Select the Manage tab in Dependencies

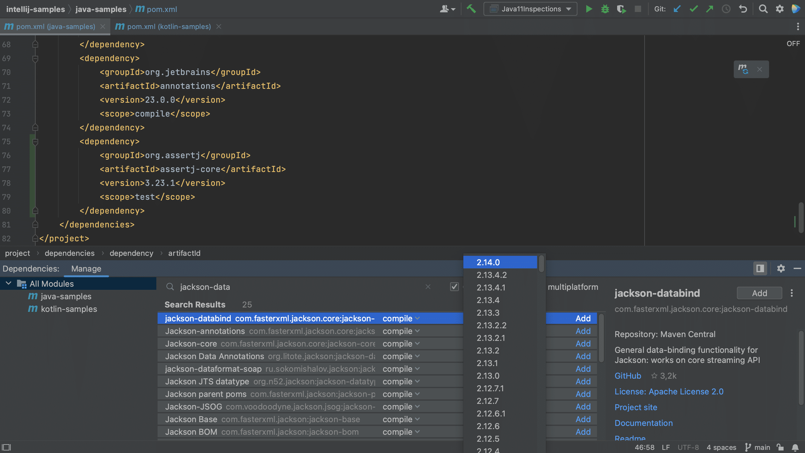point(86,268)
